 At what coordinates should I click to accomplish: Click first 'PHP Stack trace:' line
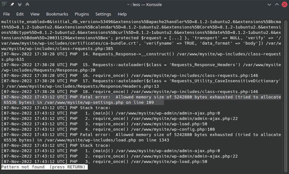pyautogui.click(x=56, y=108)
